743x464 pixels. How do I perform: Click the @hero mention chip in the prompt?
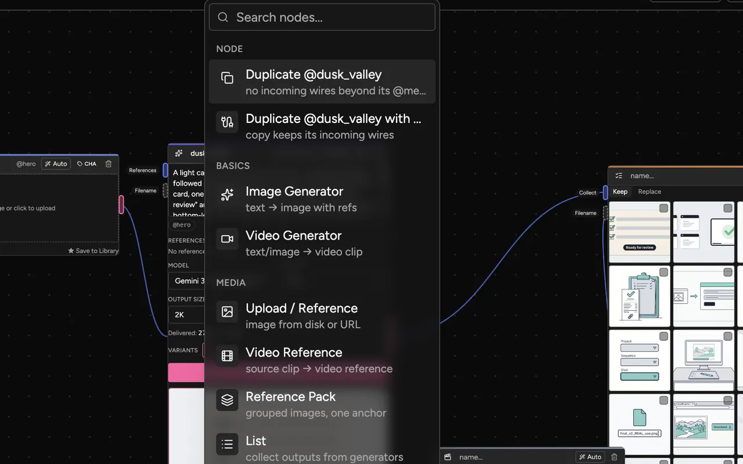182,225
